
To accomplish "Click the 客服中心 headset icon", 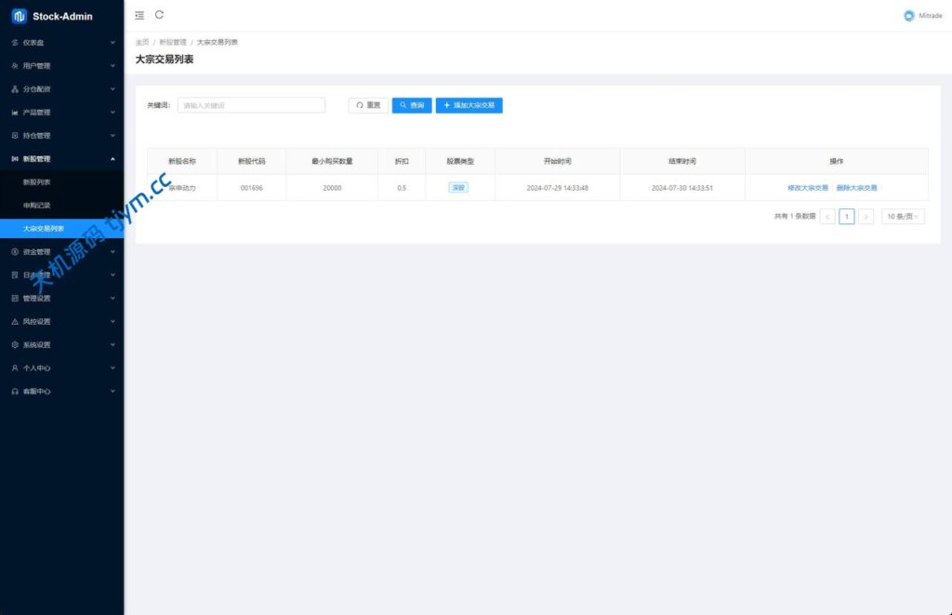I will 15,392.
